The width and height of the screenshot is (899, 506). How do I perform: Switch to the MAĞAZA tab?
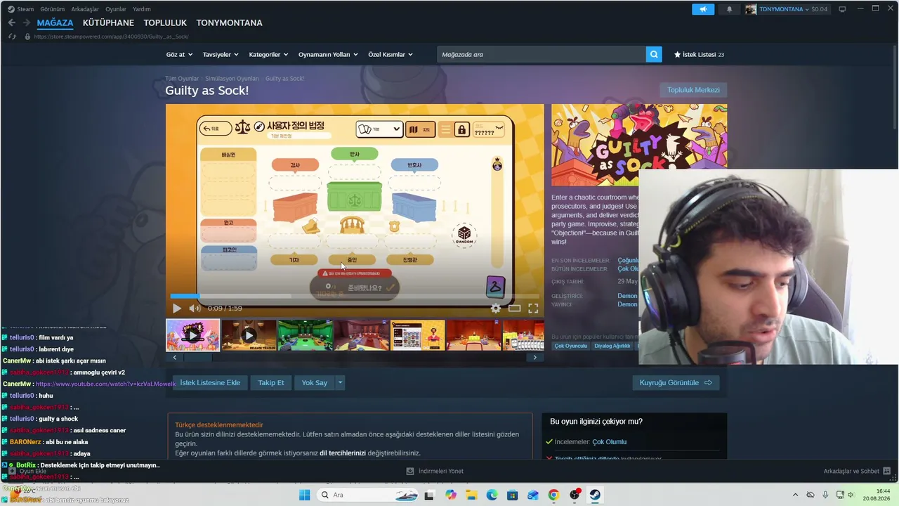[x=55, y=23]
